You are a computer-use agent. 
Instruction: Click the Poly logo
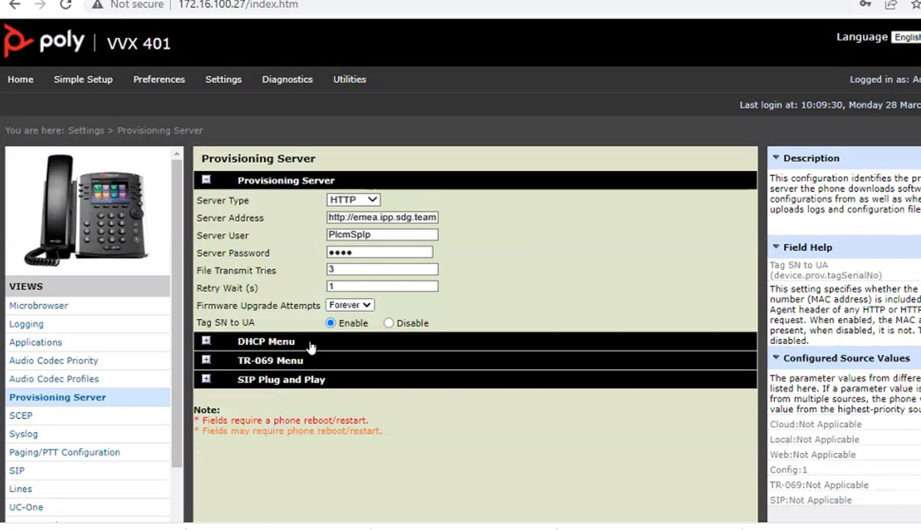click(44, 41)
